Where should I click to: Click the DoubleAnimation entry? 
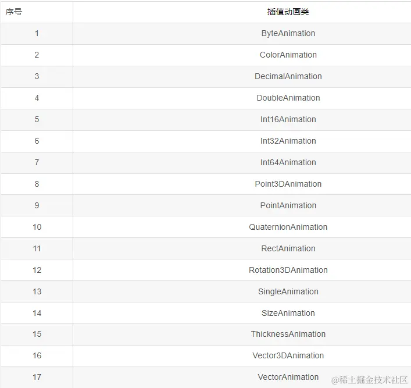click(288, 98)
